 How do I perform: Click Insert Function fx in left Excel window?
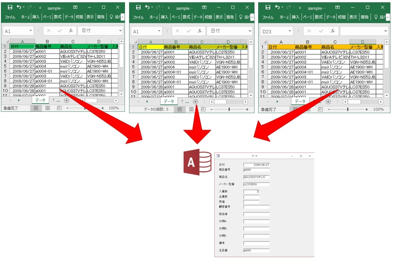click(71, 31)
